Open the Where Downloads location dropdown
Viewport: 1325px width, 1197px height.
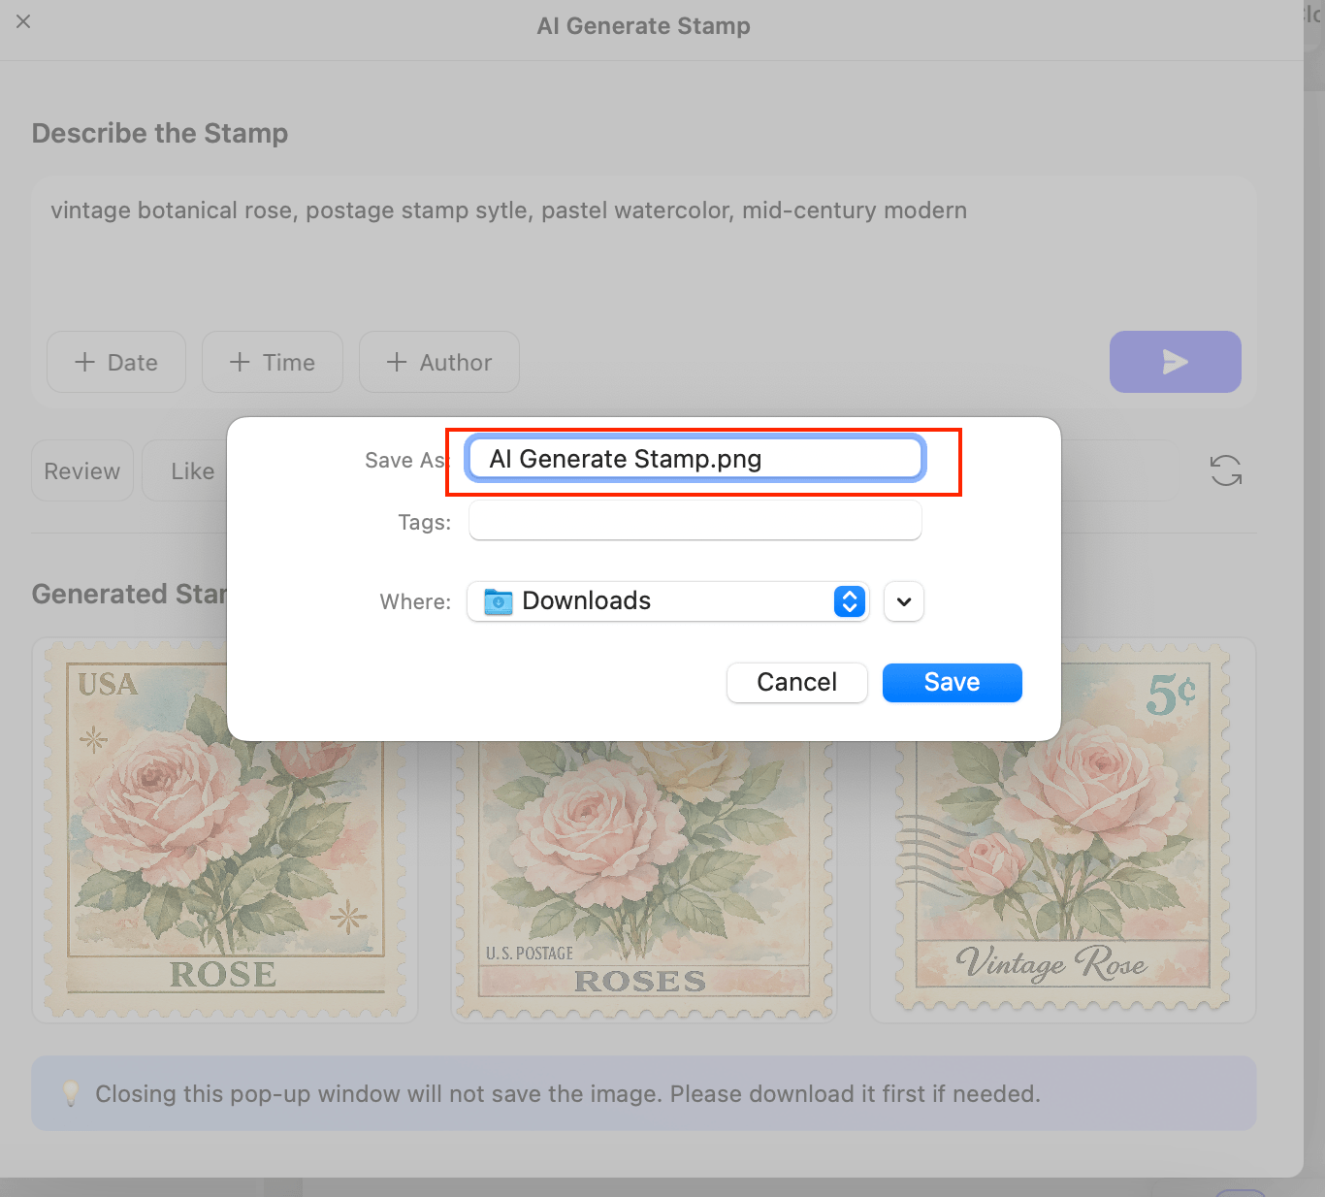668,601
